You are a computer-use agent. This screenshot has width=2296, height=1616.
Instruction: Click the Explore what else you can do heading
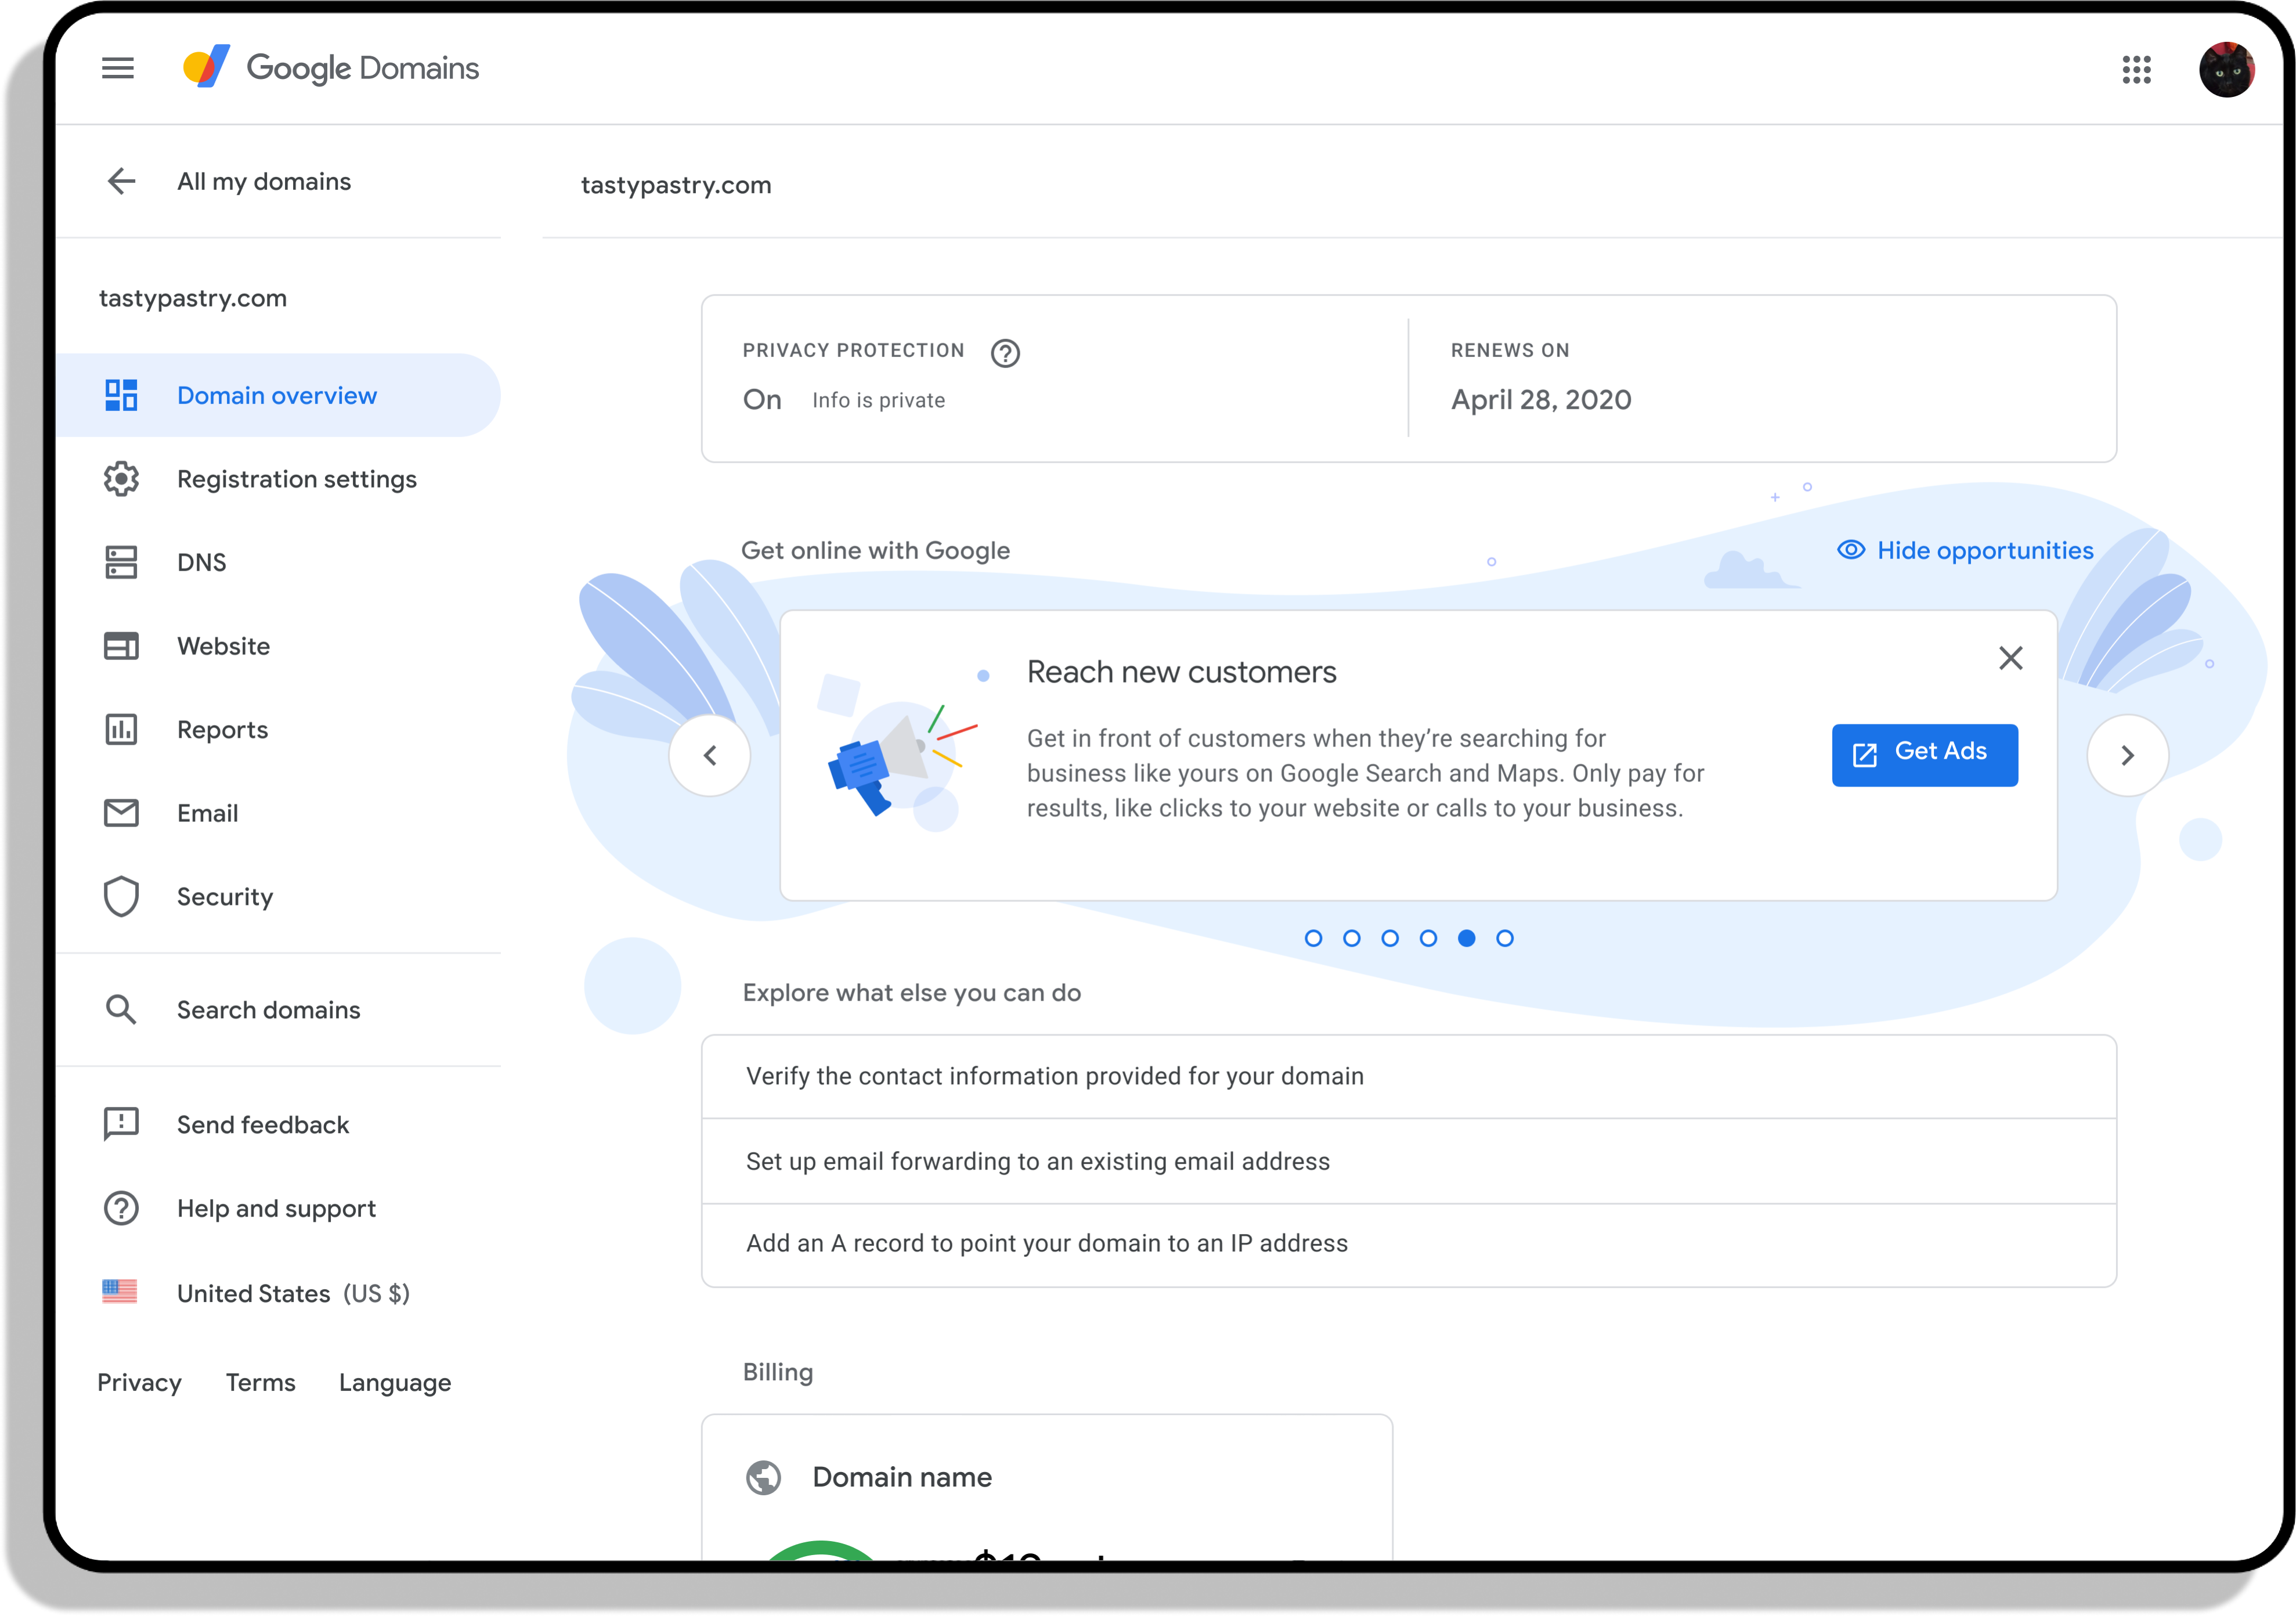911,993
